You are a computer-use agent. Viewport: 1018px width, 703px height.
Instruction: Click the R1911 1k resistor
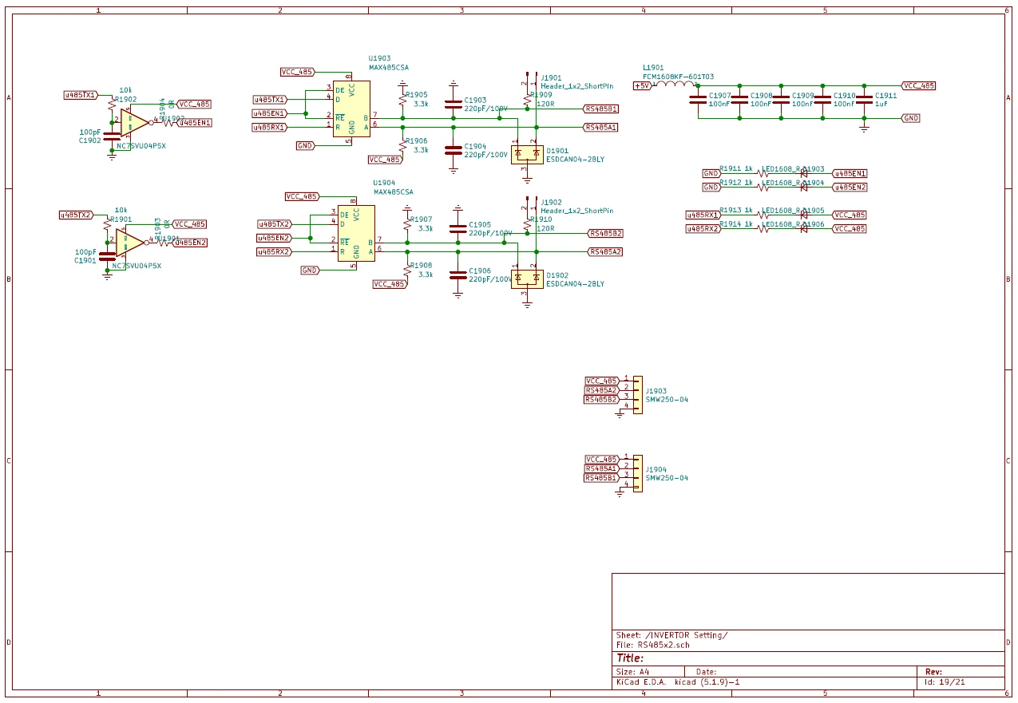[762, 173]
